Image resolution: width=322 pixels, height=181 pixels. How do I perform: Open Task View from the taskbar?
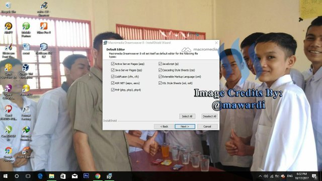(28, 176)
